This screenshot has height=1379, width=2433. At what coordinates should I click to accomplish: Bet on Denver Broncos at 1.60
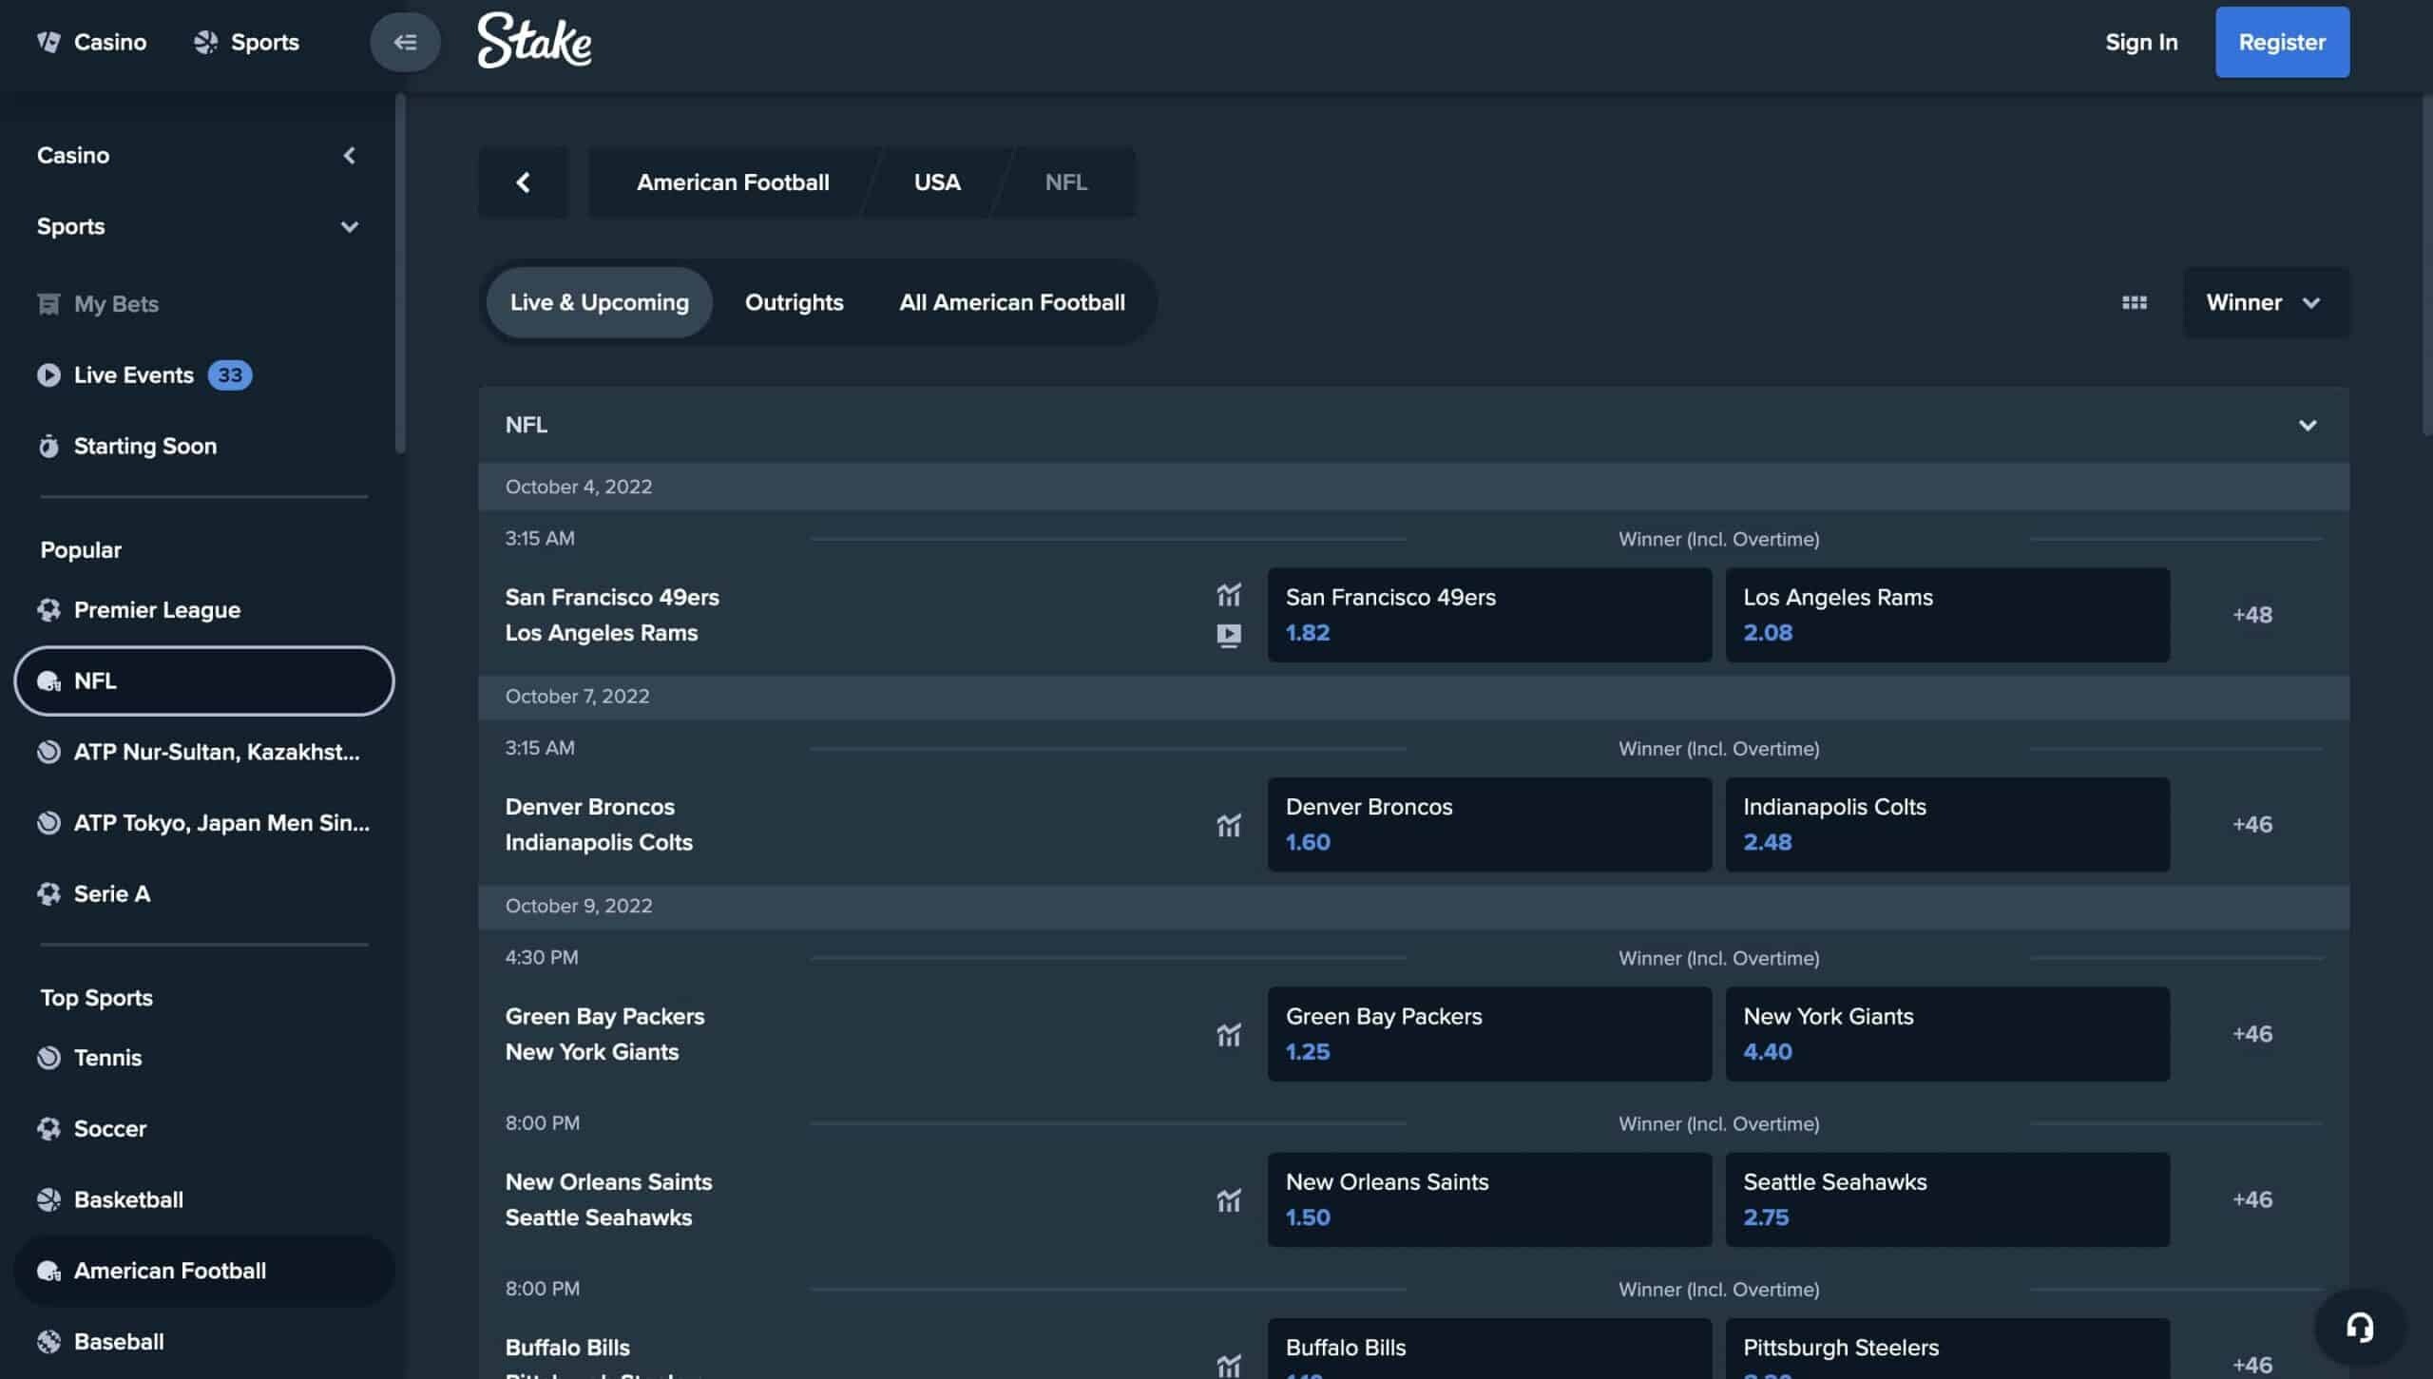pyautogui.click(x=1489, y=825)
